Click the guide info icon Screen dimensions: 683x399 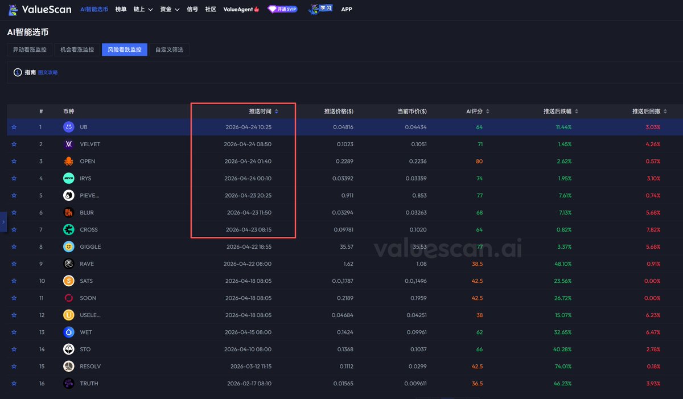point(18,72)
